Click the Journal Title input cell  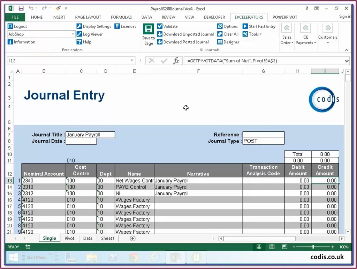click(x=90, y=134)
